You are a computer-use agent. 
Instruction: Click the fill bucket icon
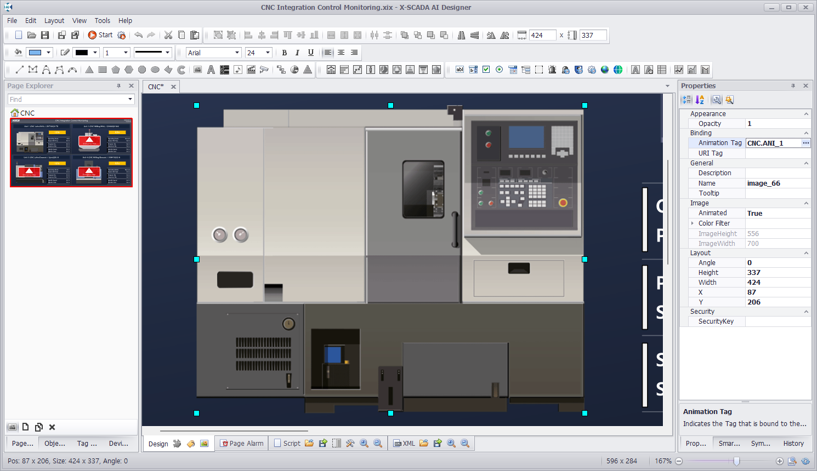[18, 53]
